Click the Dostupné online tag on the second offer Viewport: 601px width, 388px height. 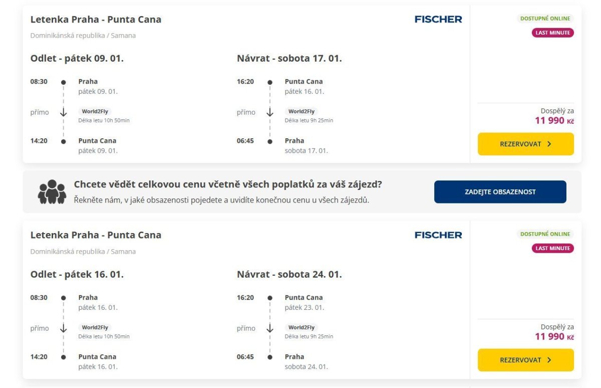pos(545,234)
